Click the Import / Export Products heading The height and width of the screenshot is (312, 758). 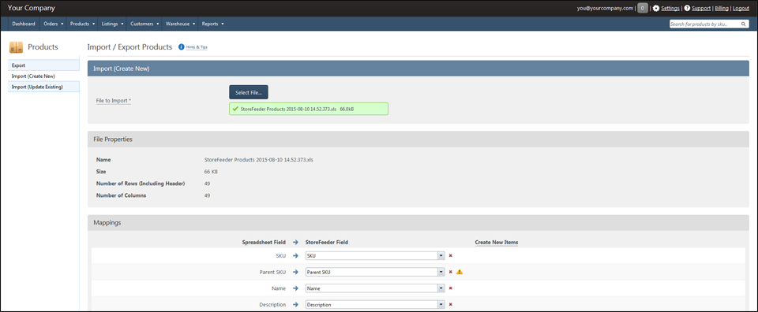129,47
